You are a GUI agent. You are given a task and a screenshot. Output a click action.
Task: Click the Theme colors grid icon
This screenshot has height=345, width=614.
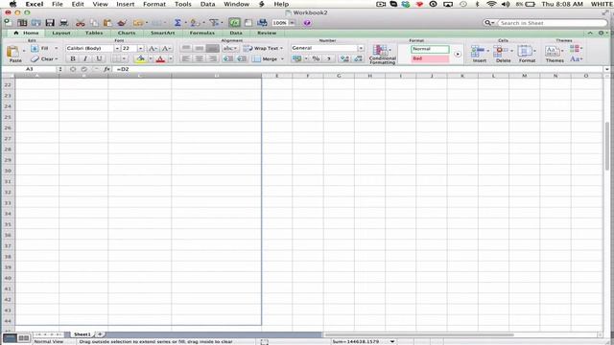574,48
